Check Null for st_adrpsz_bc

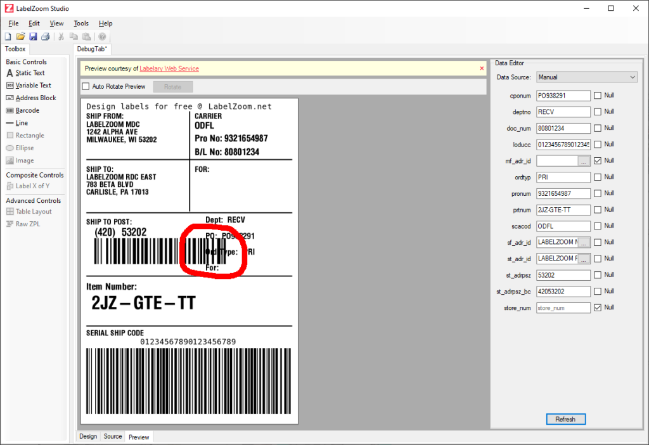click(x=598, y=292)
